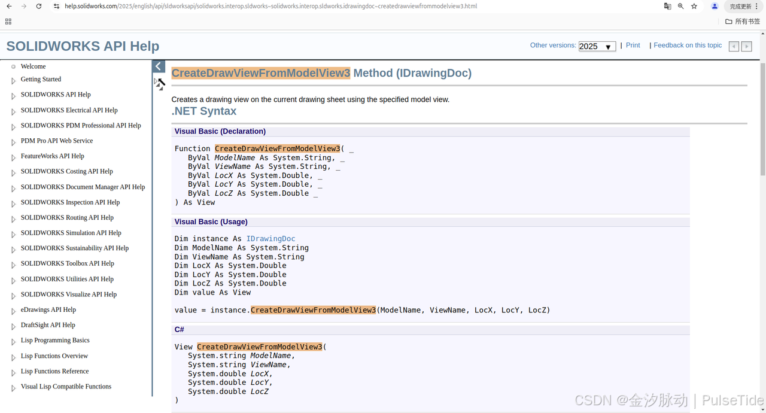The height and width of the screenshot is (413, 766).
Task: Click the browser address bar URL
Action: [270, 6]
